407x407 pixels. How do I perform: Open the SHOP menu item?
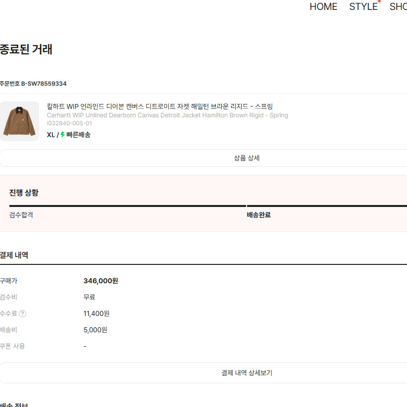398,7
